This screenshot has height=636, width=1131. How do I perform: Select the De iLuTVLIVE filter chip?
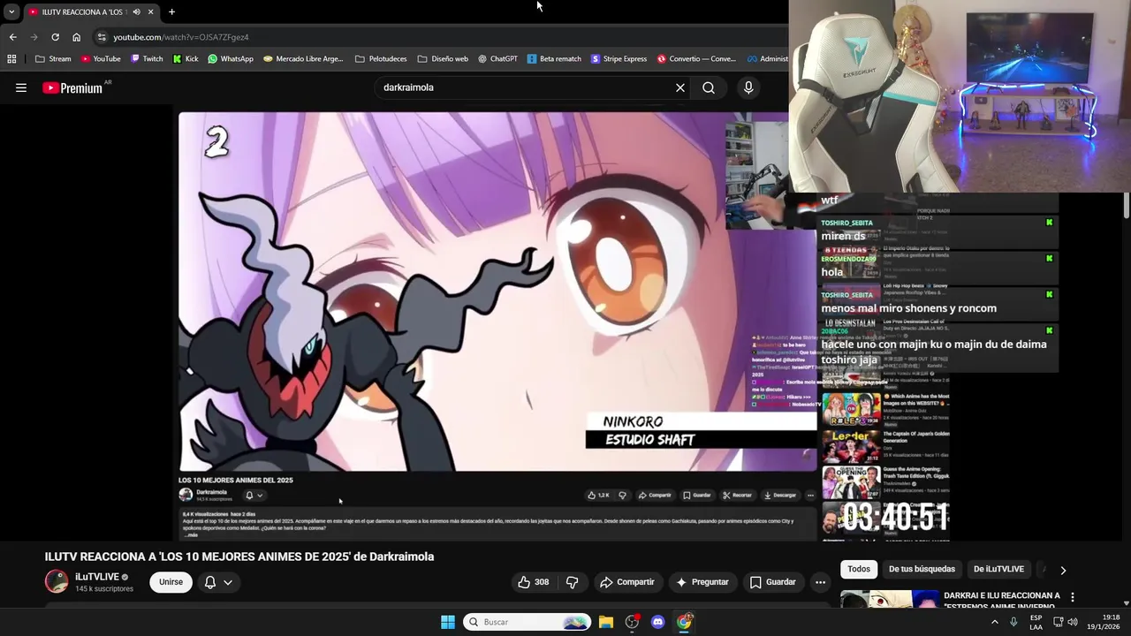point(998,569)
